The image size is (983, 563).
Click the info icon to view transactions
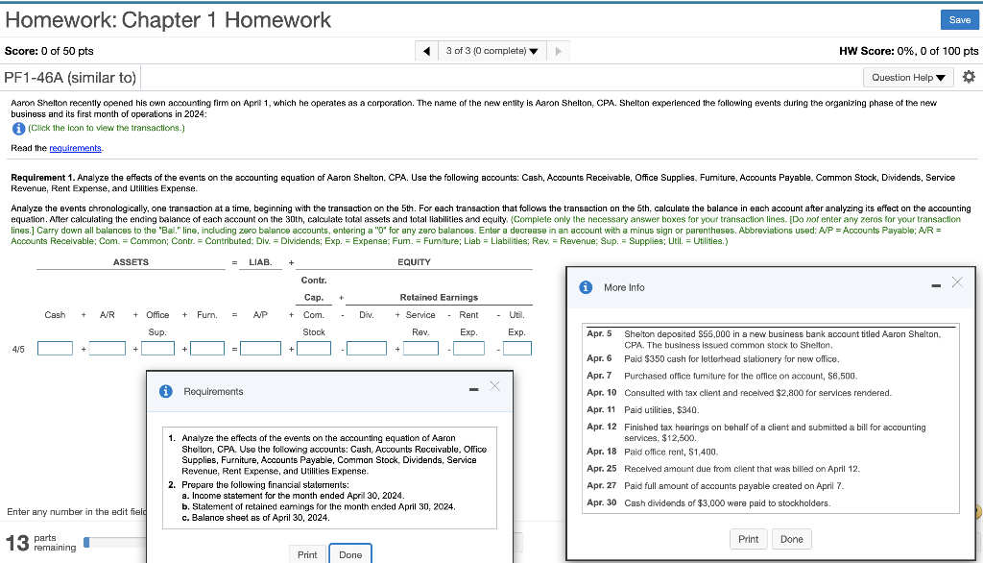tap(19, 128)
